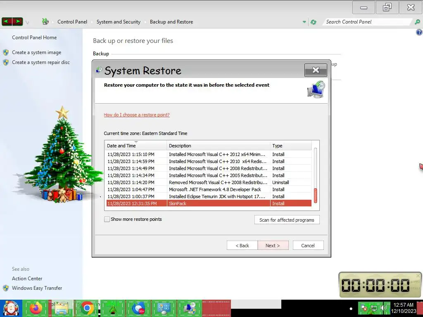
Task: Go forward with the right arrow button
Action: 17,21
